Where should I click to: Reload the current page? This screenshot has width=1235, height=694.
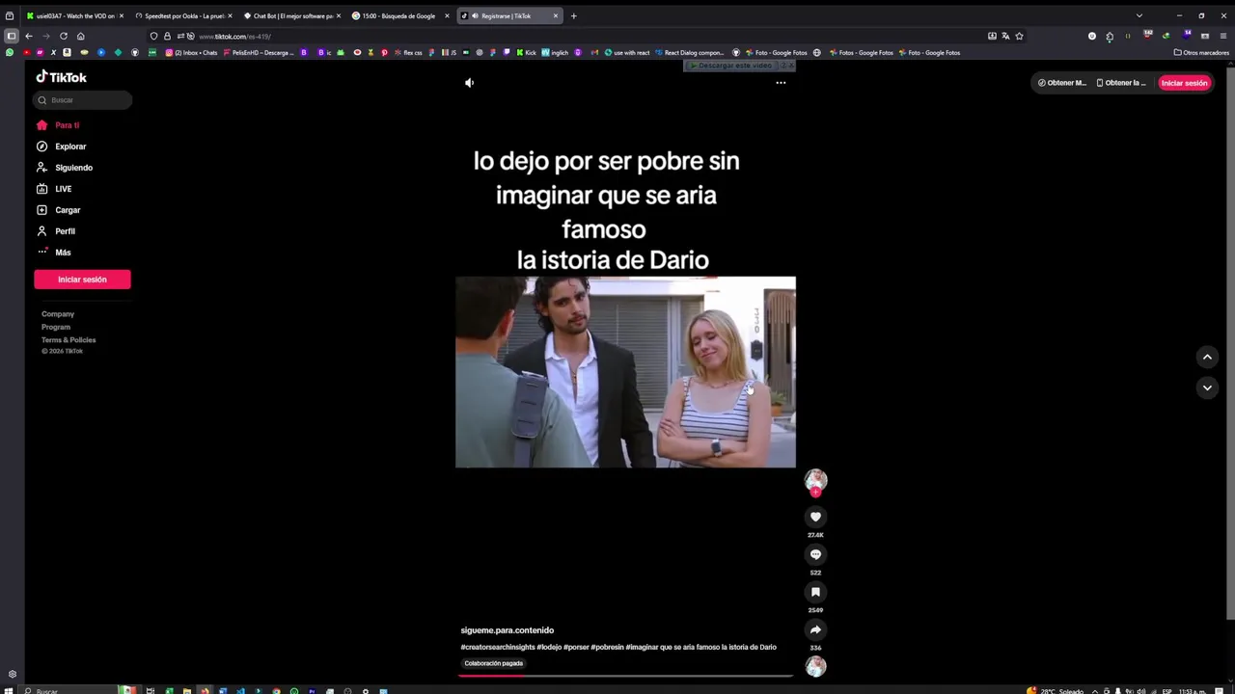pos(64,37)
